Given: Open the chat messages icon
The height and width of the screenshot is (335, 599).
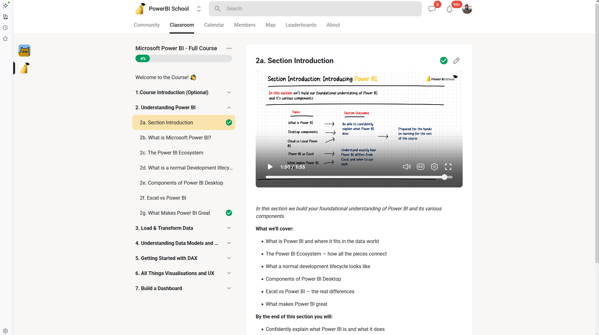Looking at the screenshot, I should (432, 9).
